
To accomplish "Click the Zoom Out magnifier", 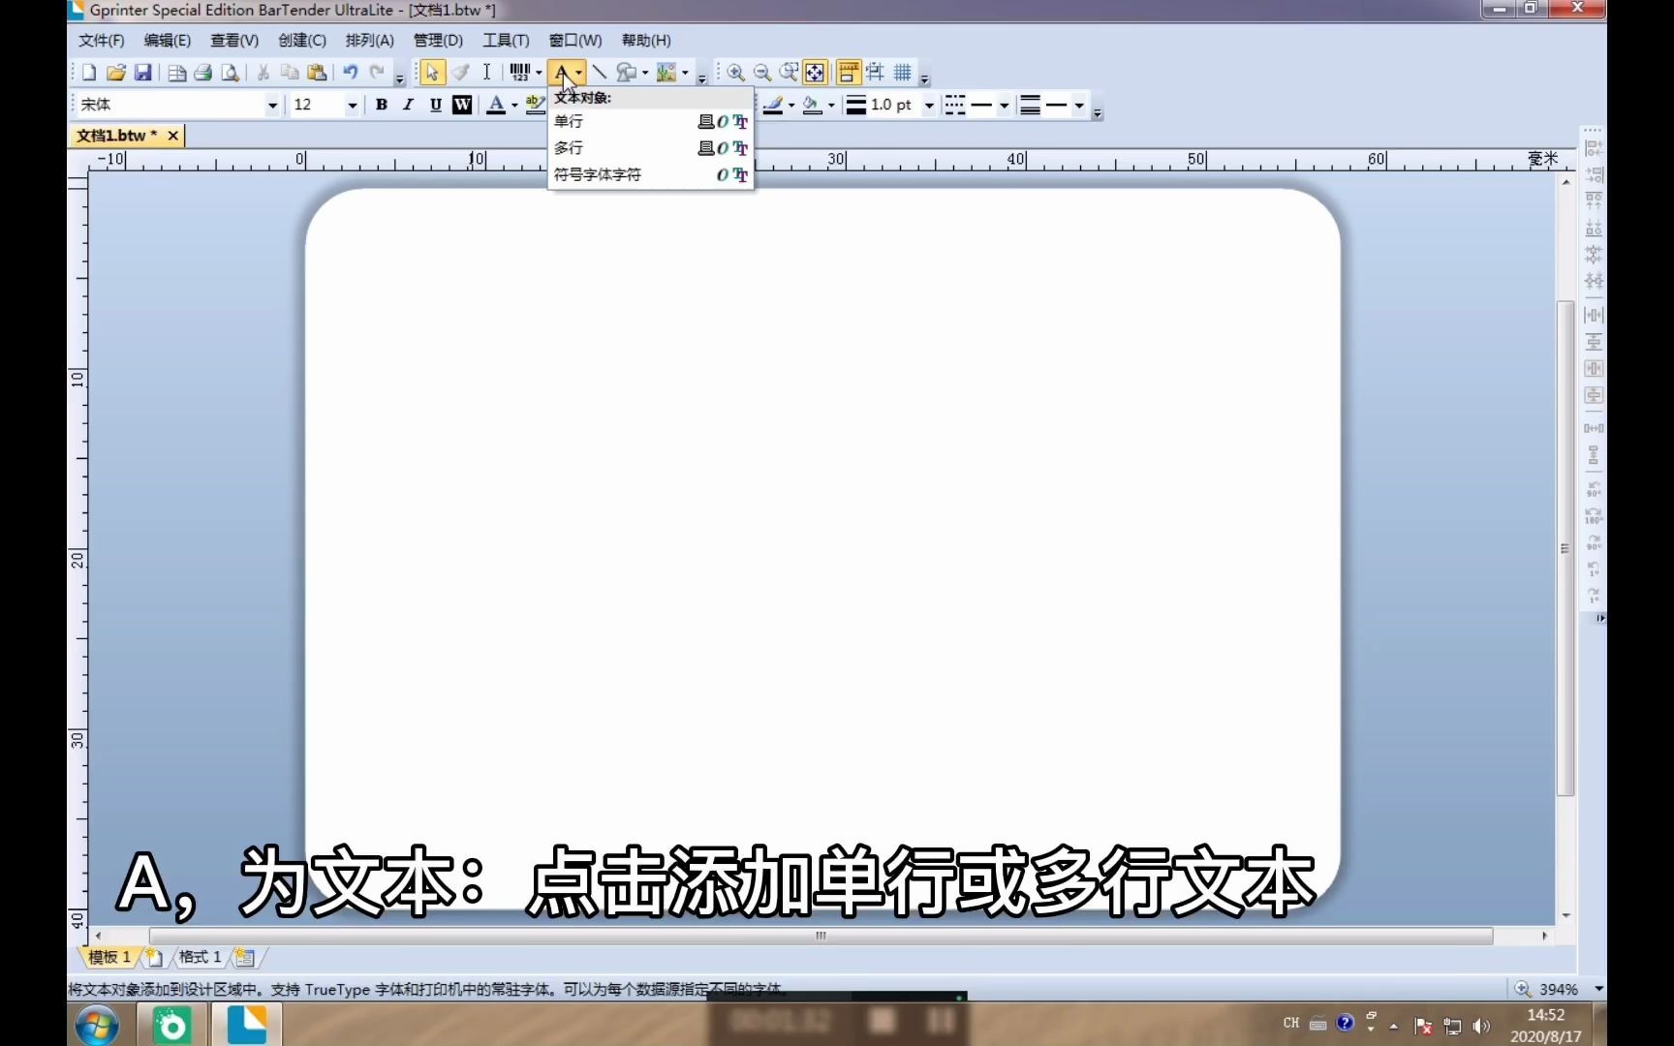I will point(762,73).
